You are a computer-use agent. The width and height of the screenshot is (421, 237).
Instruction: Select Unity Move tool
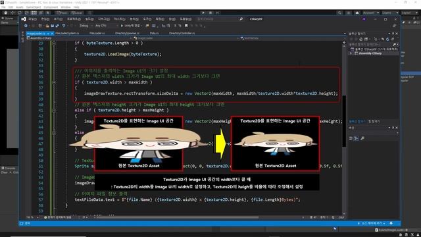click(12, 13)
